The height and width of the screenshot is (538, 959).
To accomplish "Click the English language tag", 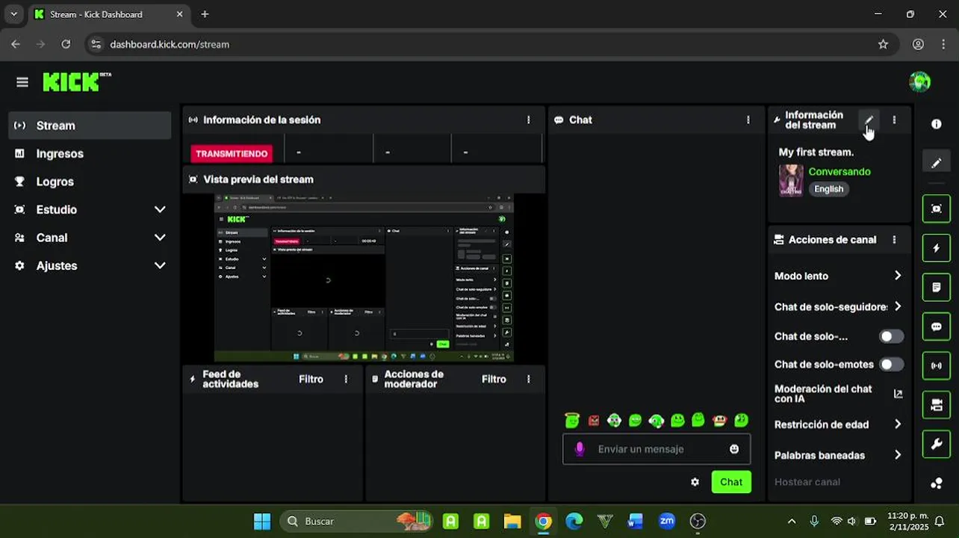I will tap(828, 189).
